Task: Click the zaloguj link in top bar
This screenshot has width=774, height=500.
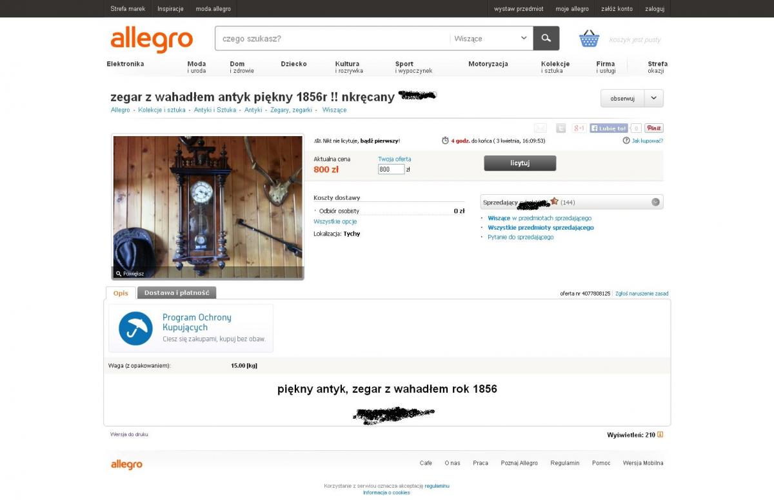Action: pos(655,9)
